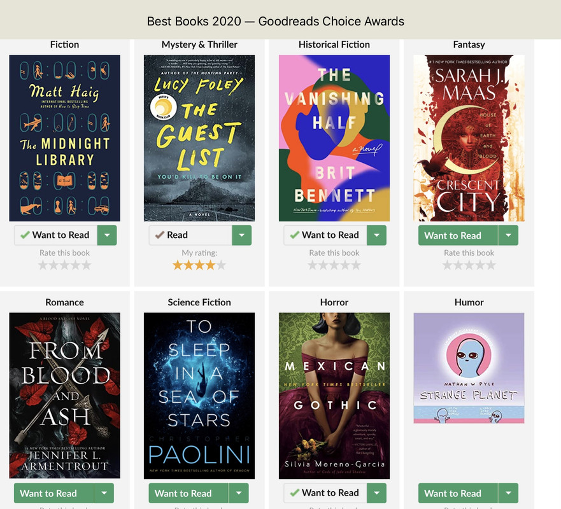This screenshot has height=509, width=561.
Task: Open the Mexican Gothic book cover
Action: pos(334,396)
